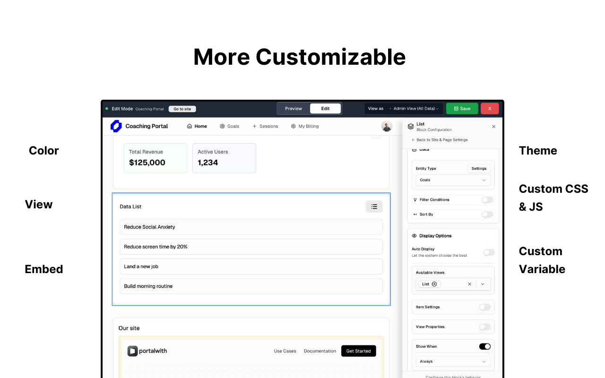Click the funnel icon of Filter Conditions
Viewport: 605px width, 378px height.
[415, 200]
